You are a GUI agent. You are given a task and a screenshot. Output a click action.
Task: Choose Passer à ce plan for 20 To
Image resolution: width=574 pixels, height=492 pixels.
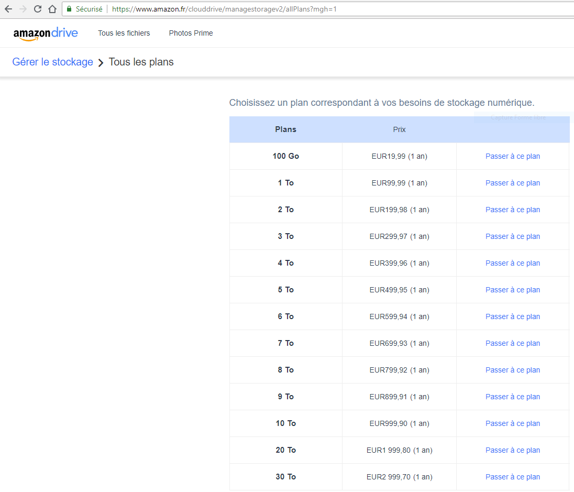(513, 450)
